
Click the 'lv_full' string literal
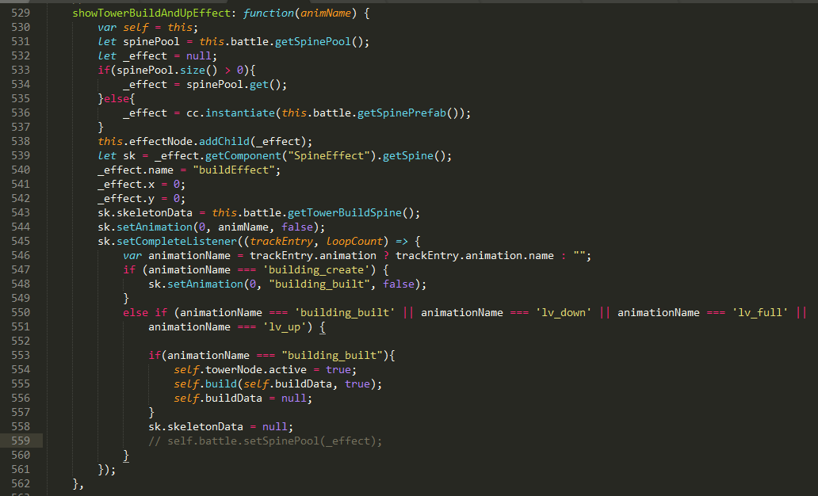(x=760, y=312)
